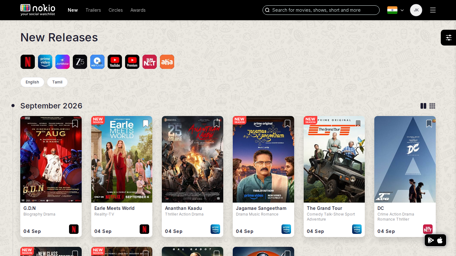Filter by Netflix streaming service
The width and height of the screenshot is (456, 256).
pos(28,62)
